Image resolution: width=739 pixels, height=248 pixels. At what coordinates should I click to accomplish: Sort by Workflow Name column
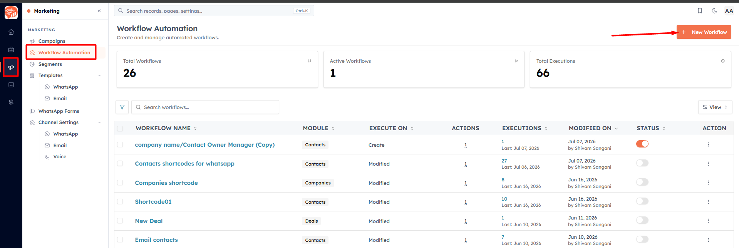166,128
